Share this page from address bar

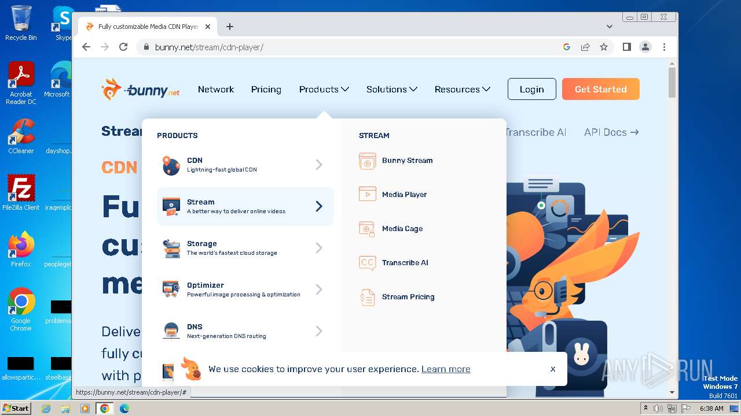pyautogui.click(x=585, y=47)
